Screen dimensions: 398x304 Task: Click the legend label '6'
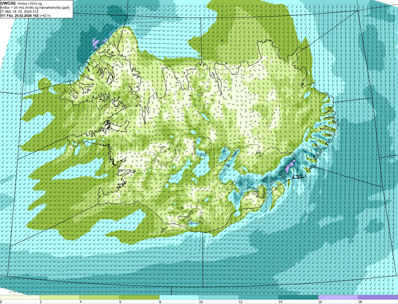[x=120, y=302]
